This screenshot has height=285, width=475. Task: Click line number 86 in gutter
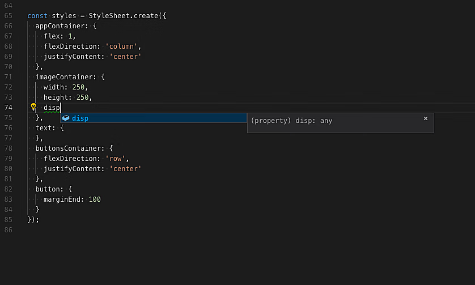tap(8, 230)
